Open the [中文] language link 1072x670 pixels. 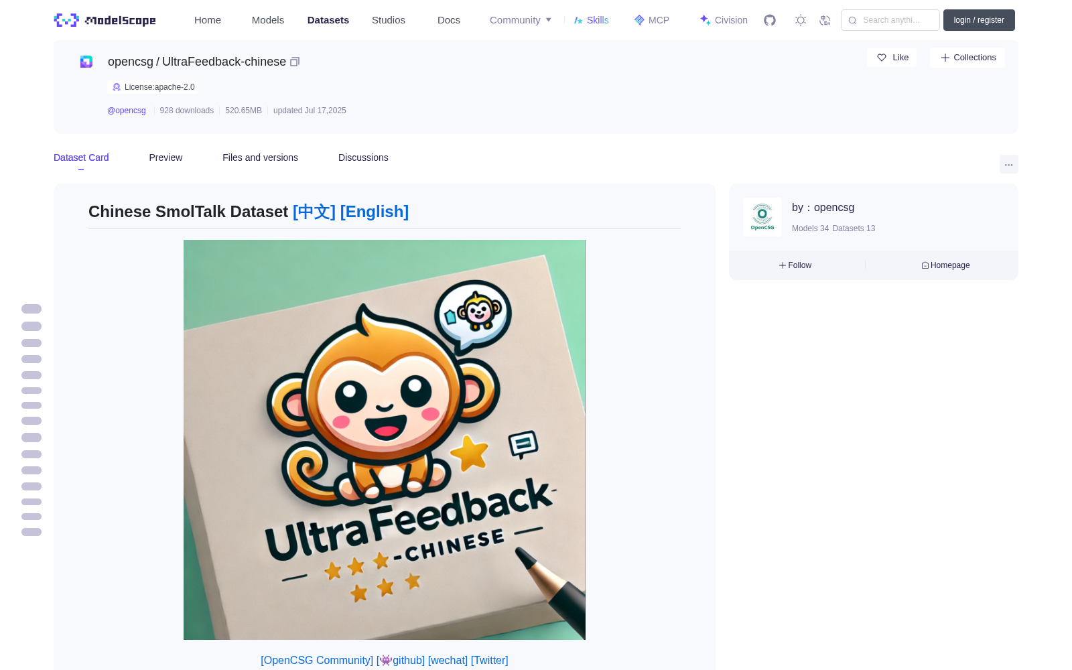click(314, 212)
